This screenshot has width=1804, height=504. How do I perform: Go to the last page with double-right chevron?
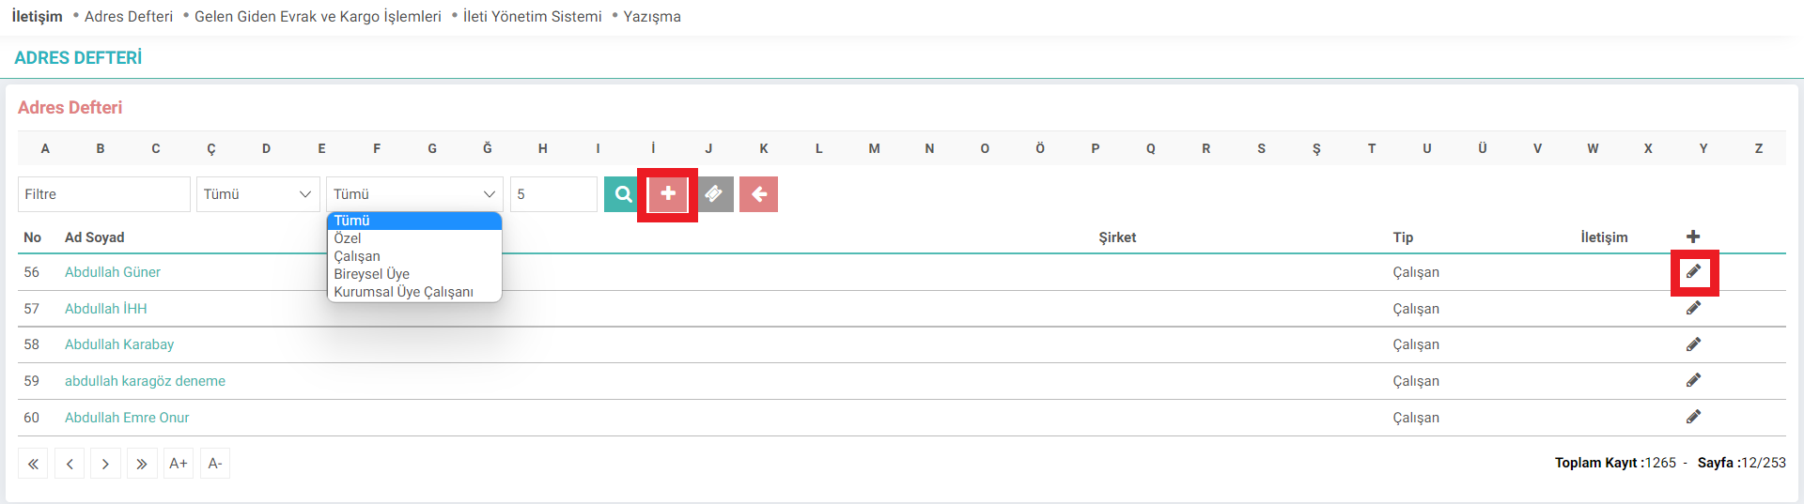coord(141,464)
